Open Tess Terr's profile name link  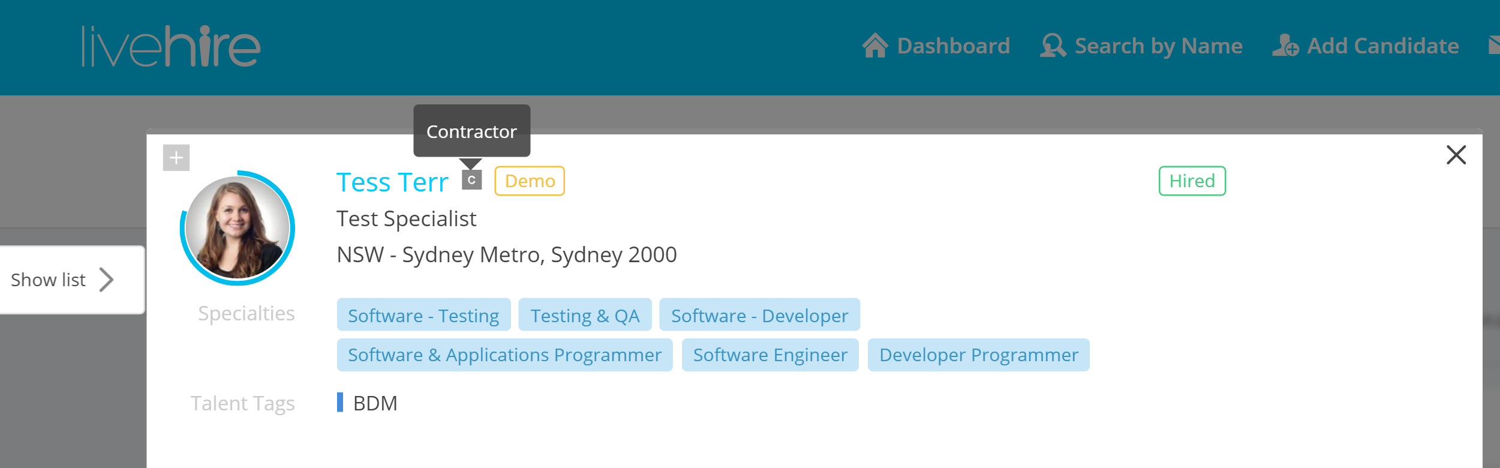pyautogui.click(x=392, y=182)
